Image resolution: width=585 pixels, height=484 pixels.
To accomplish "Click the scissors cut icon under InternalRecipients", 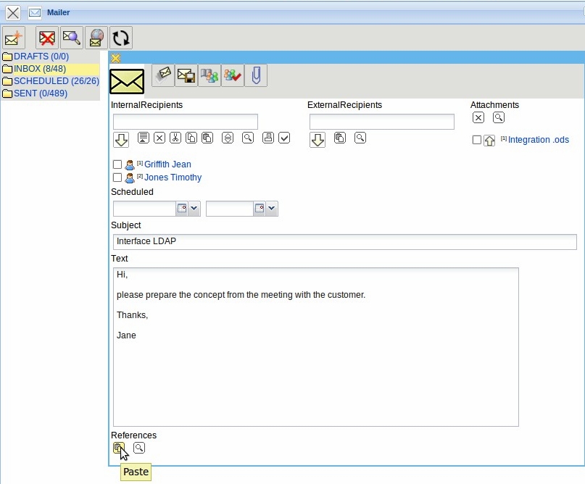I will [175, 138].
